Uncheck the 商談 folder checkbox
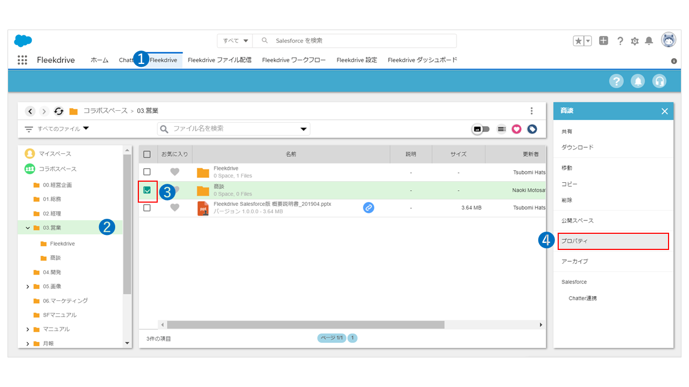Screen dimensions: 689x387 [x=147, y=190]
